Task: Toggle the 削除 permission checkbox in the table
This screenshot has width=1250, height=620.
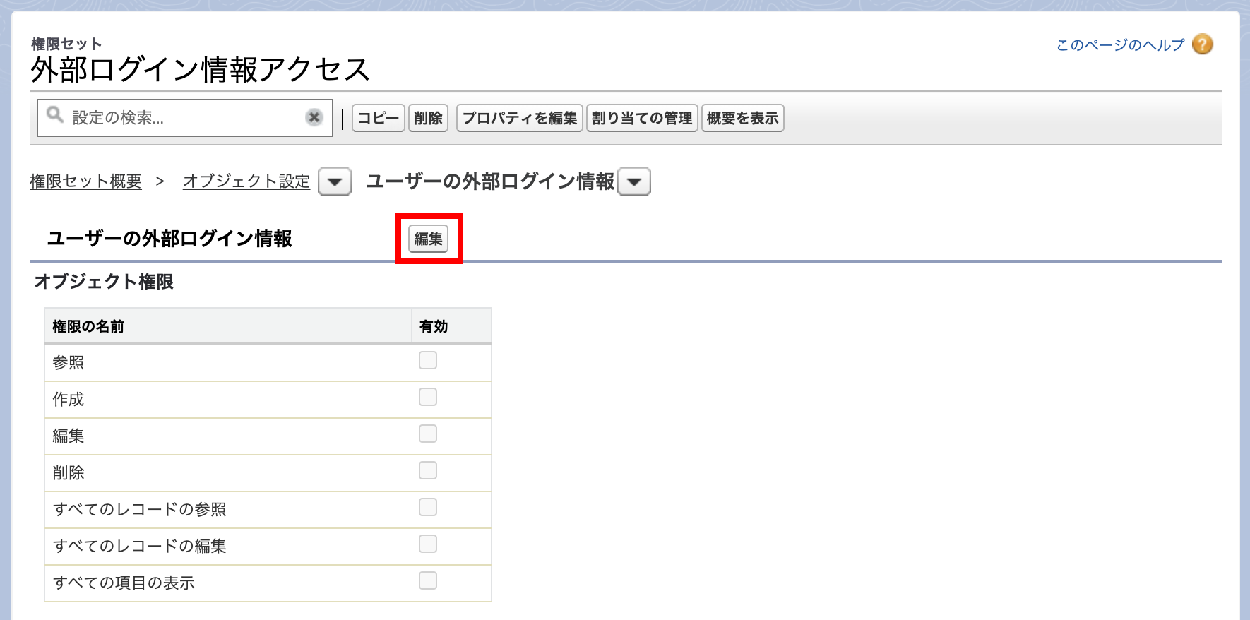Action: [428, 471]
